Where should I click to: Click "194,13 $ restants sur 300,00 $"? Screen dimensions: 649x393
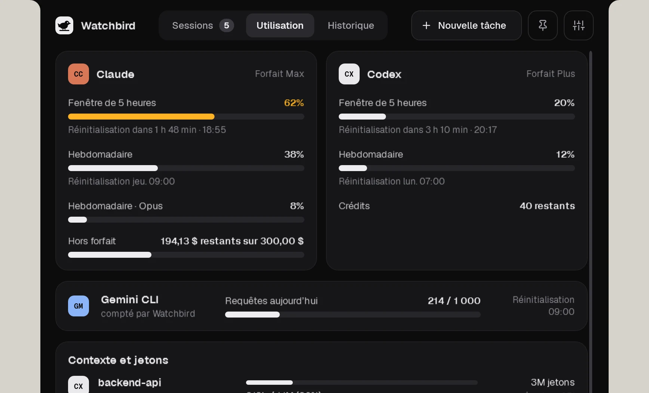click(x=232, y=241)
